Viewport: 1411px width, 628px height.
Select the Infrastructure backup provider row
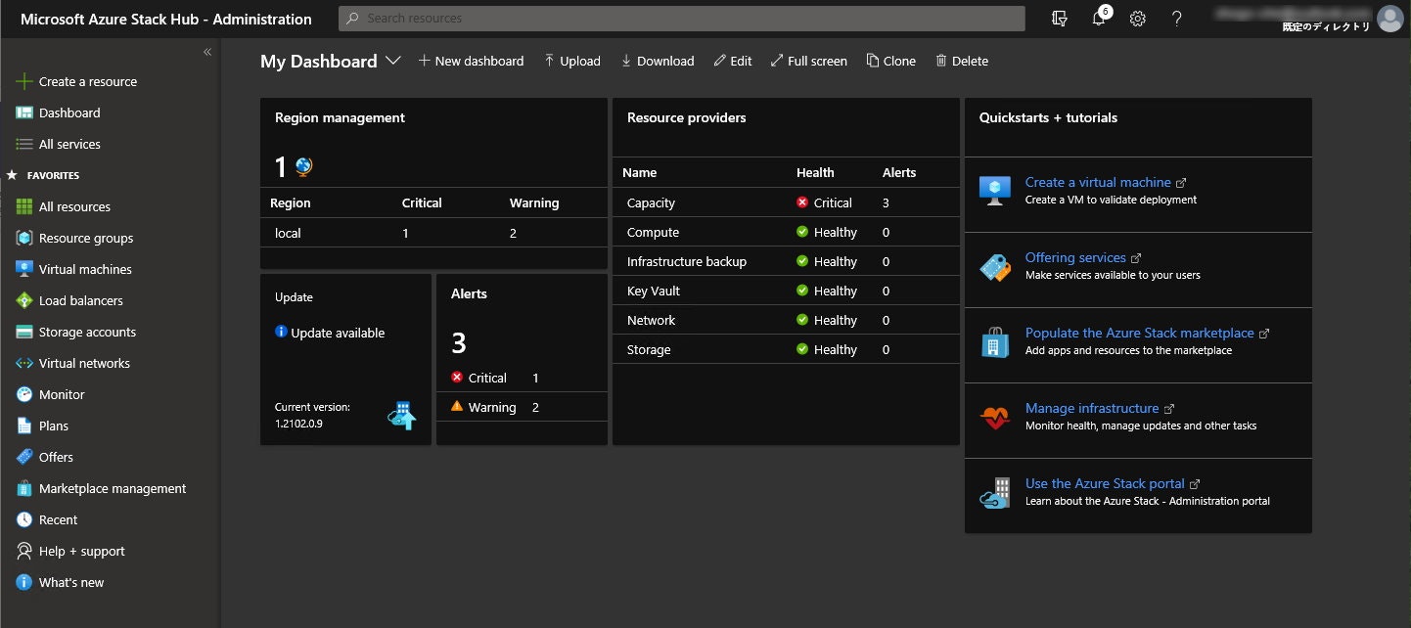pos(786,261)
